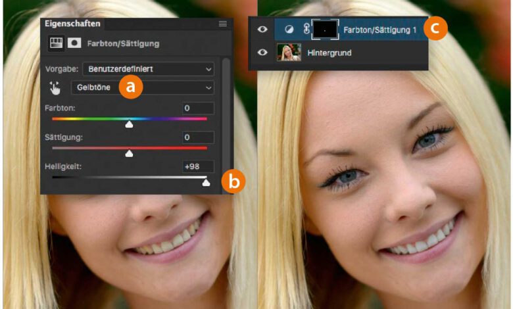513x309 pixels.
Task: Click the Farbton label
Action: click(60, 108)
